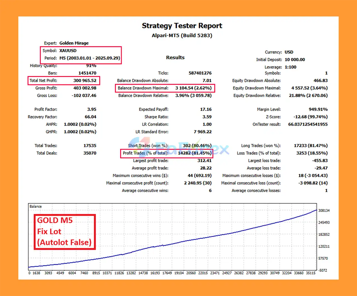The width and height of the screenshot is (357, 296).
Task: Click the 308134 value on the chart axis
Action: point(324,210)
